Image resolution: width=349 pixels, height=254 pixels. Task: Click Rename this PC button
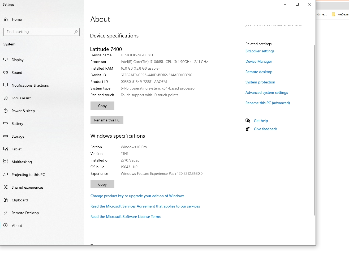click(x=107, y=120)
